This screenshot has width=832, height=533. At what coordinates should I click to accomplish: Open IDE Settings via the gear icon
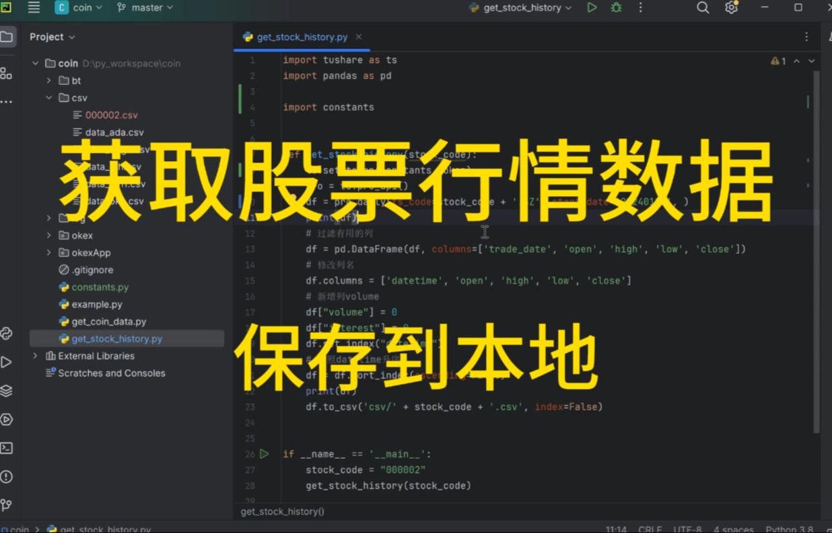coord(732,7)
